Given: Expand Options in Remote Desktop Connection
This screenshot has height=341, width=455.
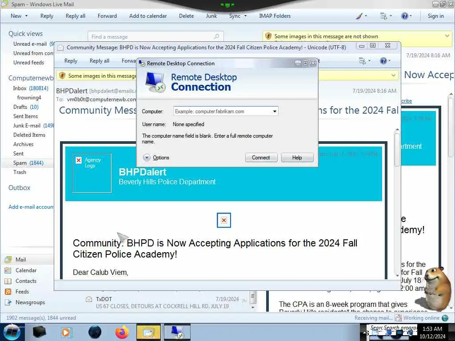Looking at the screenshot, I should pos(156,158).
